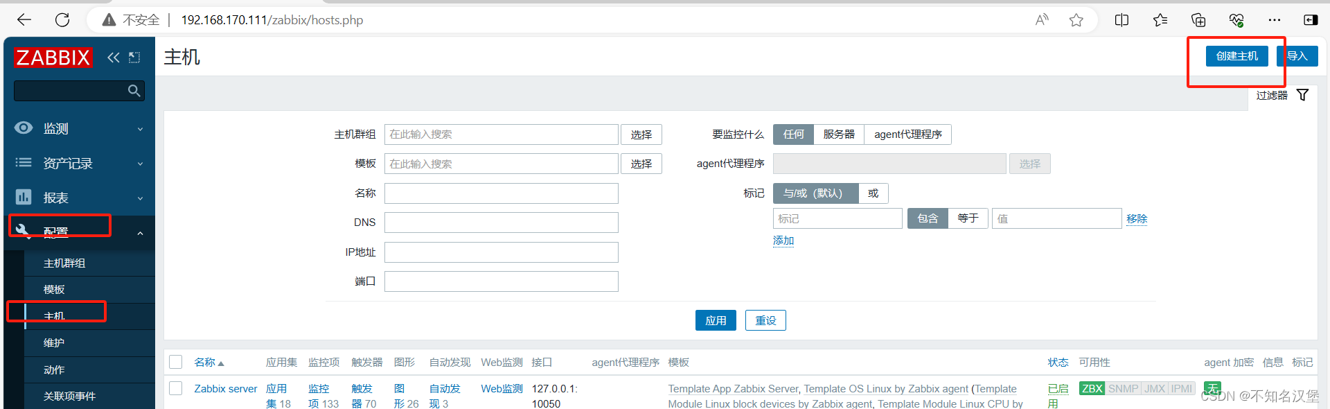Click 选择 next to 模板 field
Image resolution: width=1330 pixels, height=409 pixels.
click(641, 164)
